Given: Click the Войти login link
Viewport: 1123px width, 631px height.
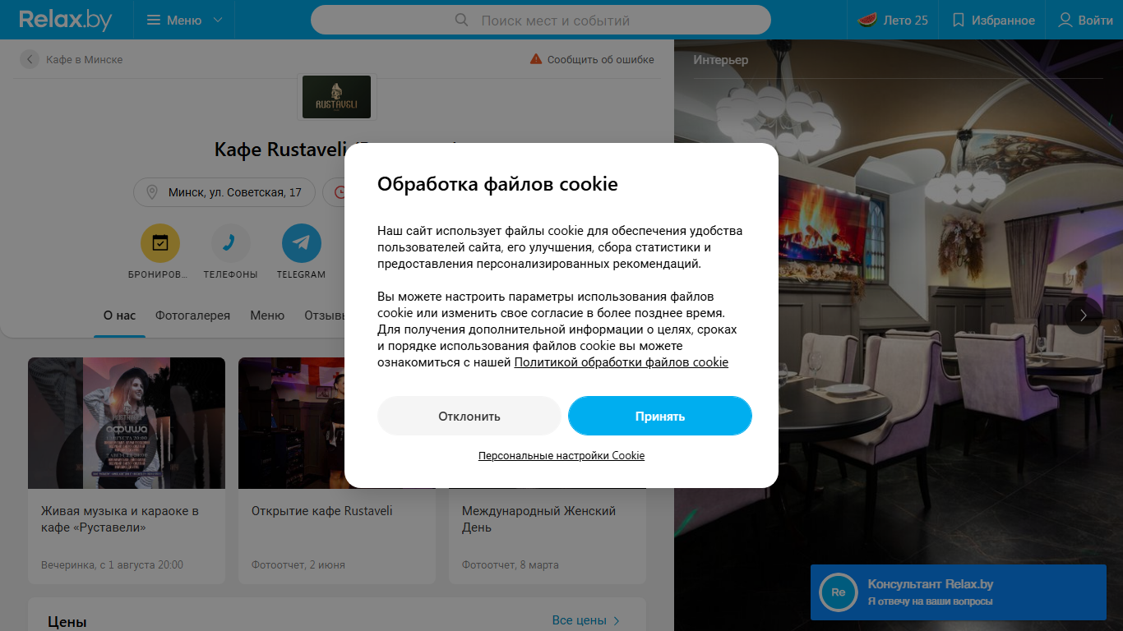Looking at the screenshot, I should coord(1096,20).
